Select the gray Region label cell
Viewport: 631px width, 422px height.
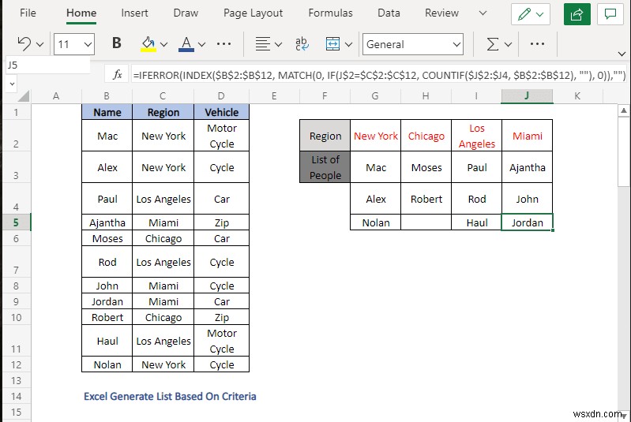(325, 136)
